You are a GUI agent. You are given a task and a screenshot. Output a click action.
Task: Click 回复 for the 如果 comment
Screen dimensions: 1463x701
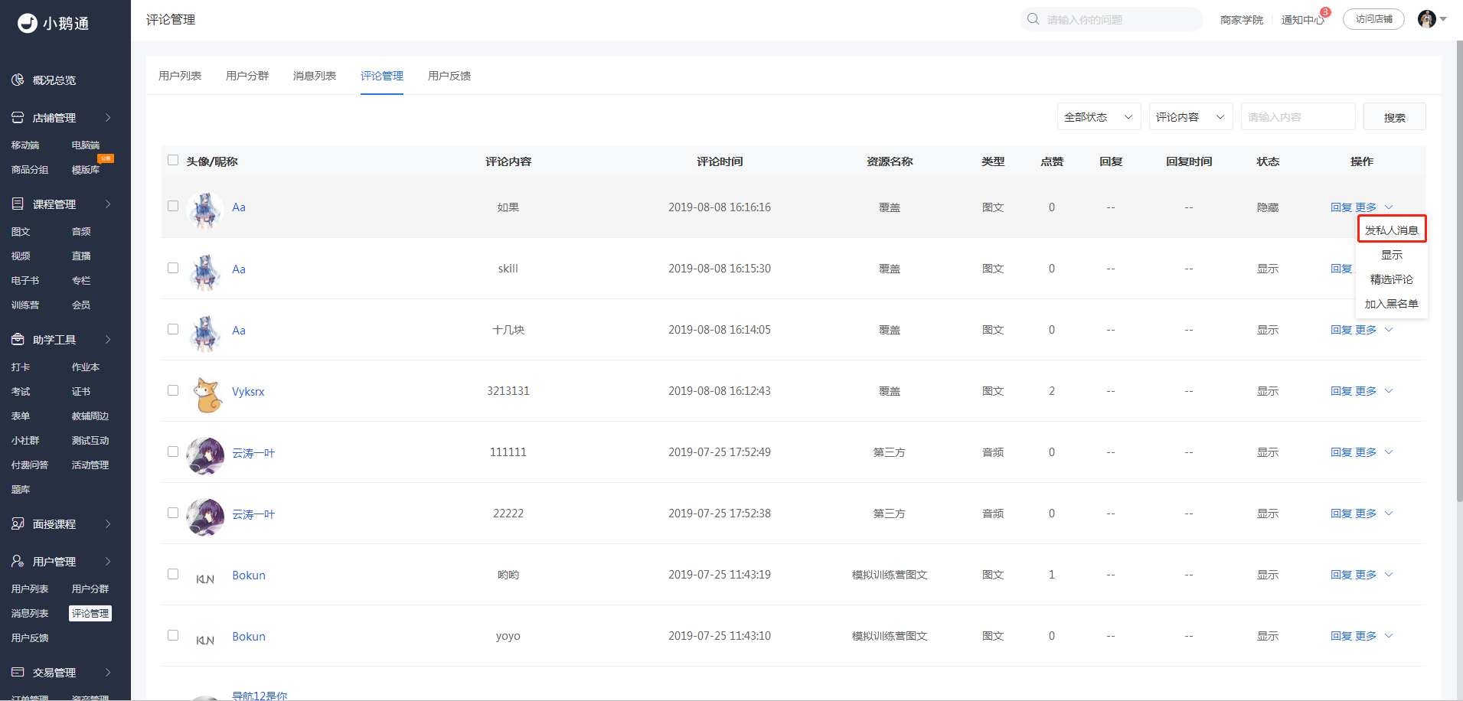click(x=1341, y=207)
